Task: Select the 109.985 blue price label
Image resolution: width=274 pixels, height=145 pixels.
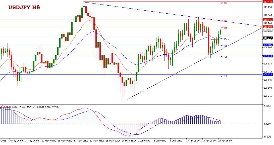Action: point(267,45)
